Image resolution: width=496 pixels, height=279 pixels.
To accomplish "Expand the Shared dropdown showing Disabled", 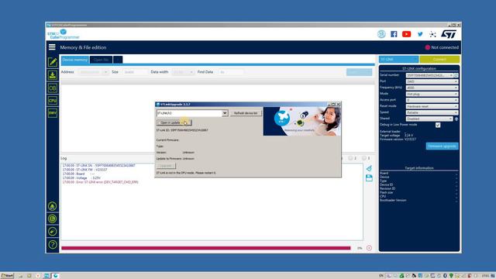I will coord(429,119).
